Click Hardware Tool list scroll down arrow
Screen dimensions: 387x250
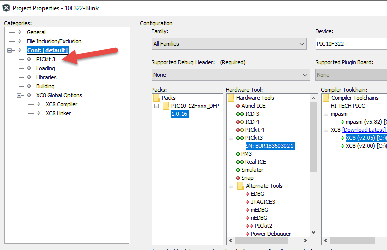click(x=313, y=232)
